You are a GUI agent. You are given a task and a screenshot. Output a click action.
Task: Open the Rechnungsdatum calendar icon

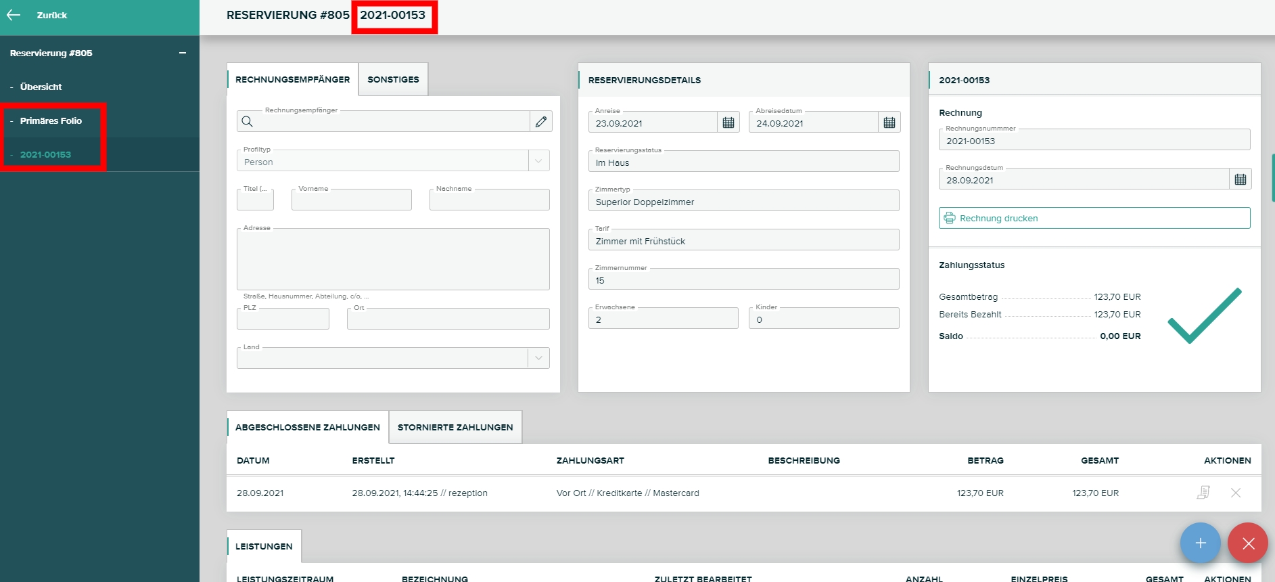tap(1241, 179)
